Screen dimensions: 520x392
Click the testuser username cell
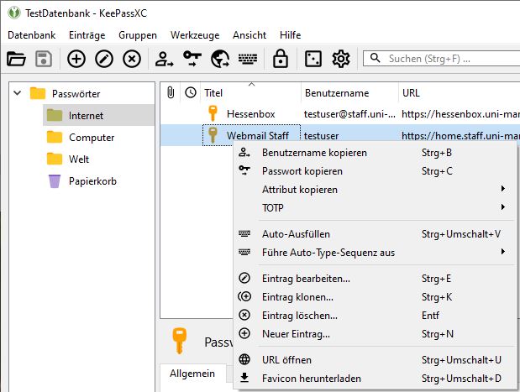coord(321,136)
